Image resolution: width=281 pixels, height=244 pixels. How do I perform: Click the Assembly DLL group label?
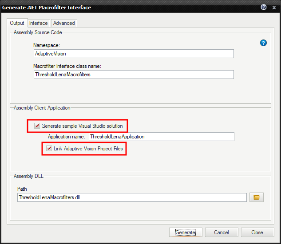pos(28,176)
